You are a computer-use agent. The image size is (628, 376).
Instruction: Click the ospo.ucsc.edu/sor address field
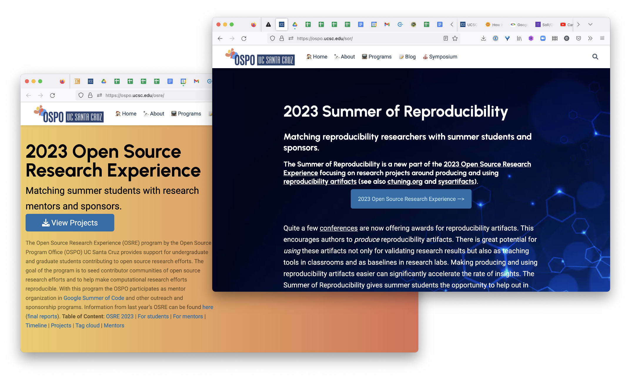(x=368, y=38)
